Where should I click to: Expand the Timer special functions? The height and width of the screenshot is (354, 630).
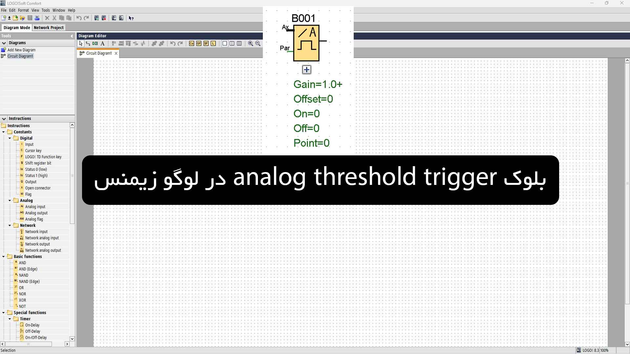click(x=10, y=319)
